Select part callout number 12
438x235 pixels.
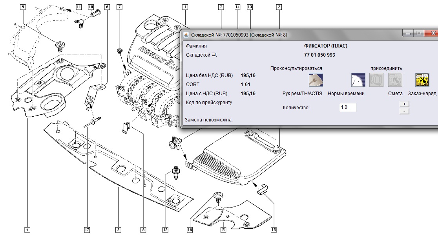[x=165, y=229]
